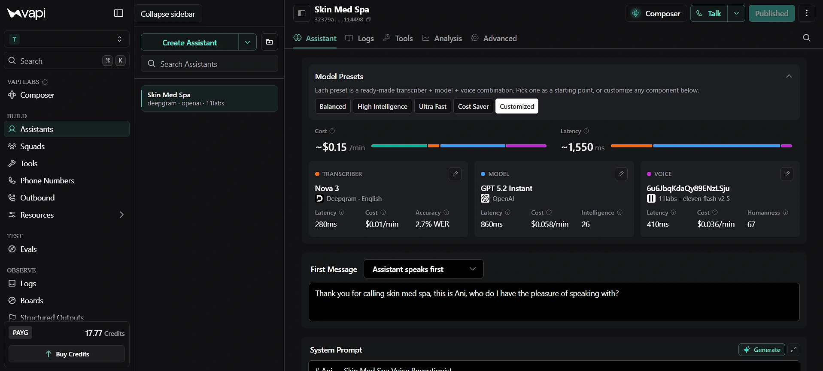The height and width of the screenshot is (371, 823).
Task: Open Assistants in the sidebar
Action: pos(67,129)
